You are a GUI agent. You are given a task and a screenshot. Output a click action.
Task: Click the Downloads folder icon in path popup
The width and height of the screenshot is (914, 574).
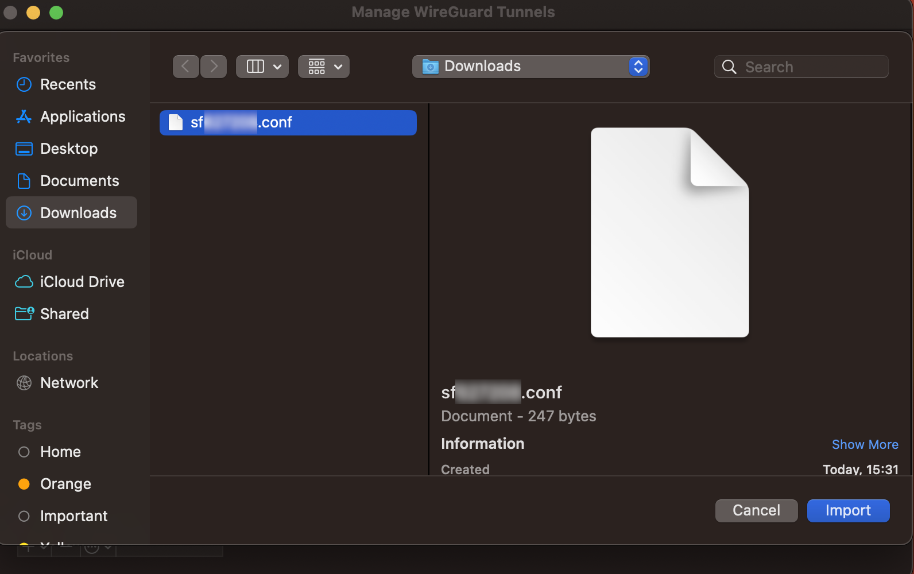click(431, 67)
